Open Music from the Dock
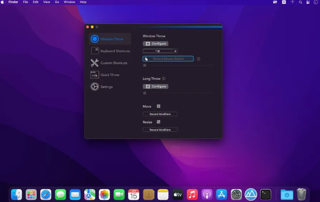Screen dimensions: 320x202 coord(192,195)
